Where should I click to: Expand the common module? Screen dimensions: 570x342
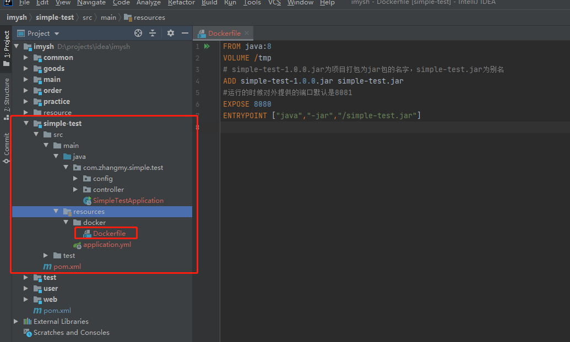coord(26,57)
